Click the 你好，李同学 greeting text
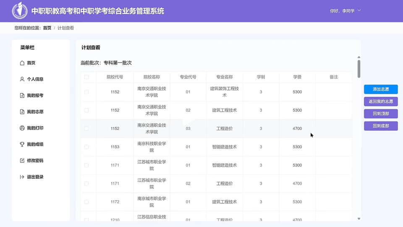This screenshot has height=227, width=403. click(x=342, y=11)
